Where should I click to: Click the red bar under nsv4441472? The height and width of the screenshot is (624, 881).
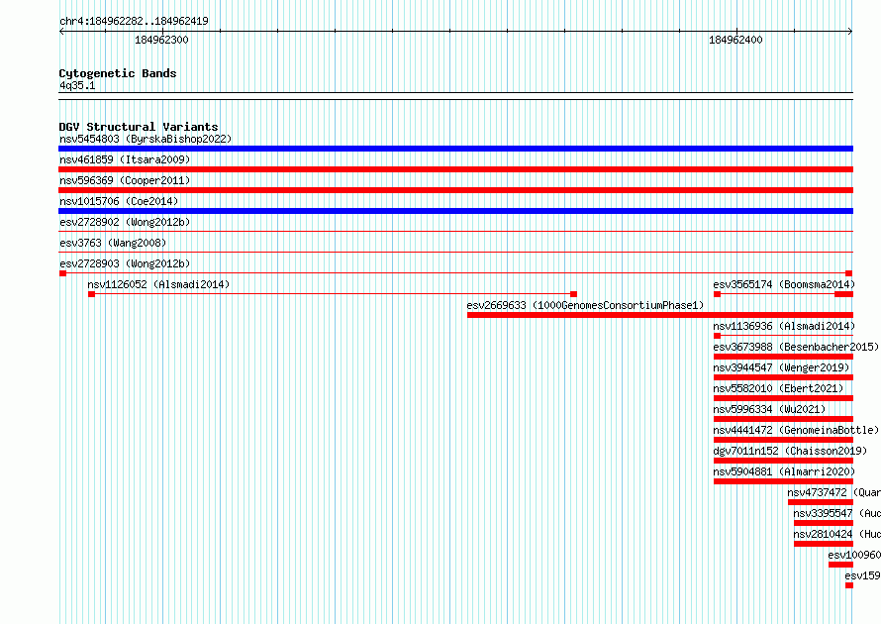(x=783, y=440)
